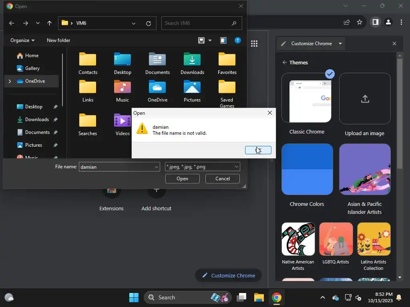
Task: Click OK in the invalid file name alert
Action: coord(258,150)
